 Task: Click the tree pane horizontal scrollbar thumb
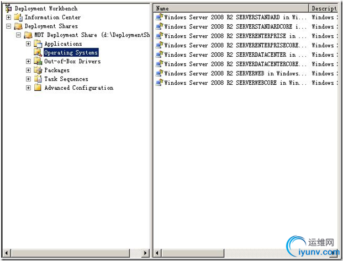pos(71,253)
